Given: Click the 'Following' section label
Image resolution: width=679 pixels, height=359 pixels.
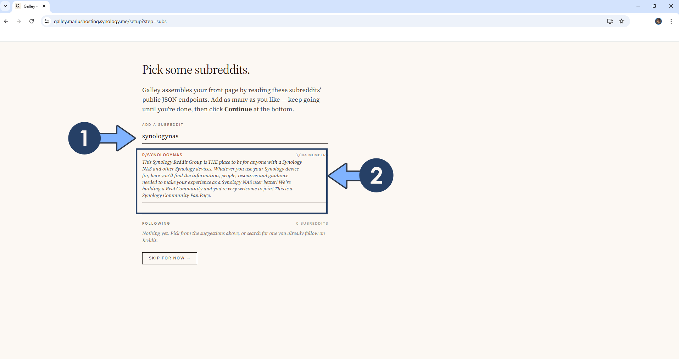Looking at the screenshot, I should [156, 223].
